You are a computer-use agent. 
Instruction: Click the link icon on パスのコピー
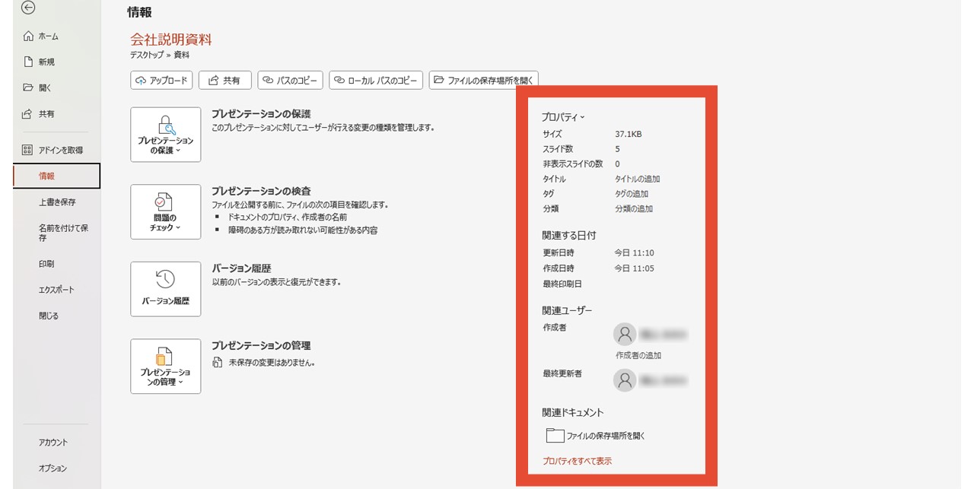(269, 80)
